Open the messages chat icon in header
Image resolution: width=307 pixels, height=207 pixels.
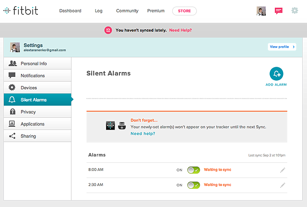(278, 11)
